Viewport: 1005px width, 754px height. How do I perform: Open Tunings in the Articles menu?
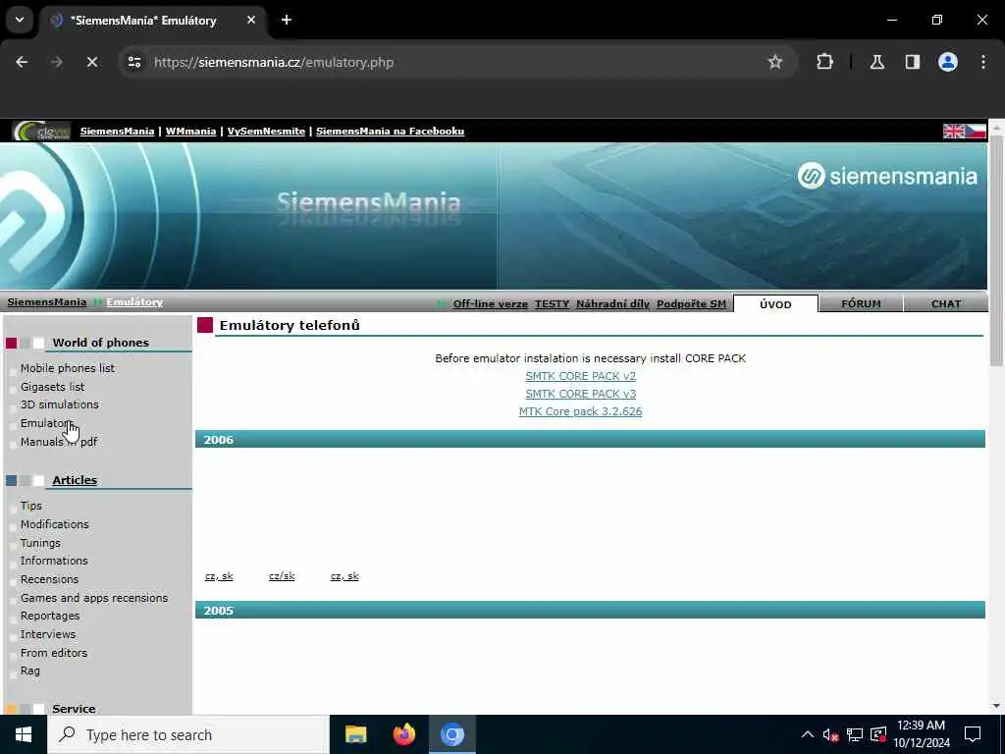pos(40,543)
